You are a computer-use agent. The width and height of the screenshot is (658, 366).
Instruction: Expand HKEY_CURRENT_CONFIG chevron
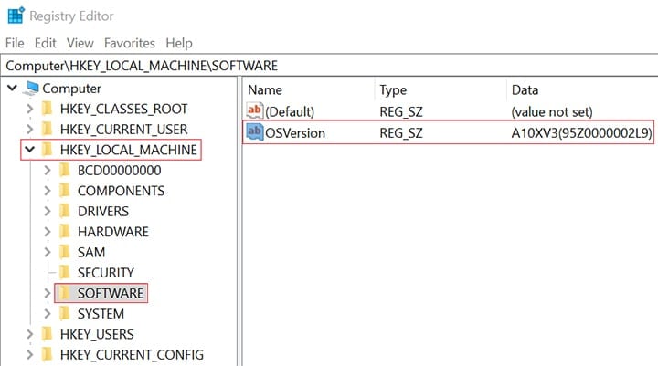(x=30, y=355)
